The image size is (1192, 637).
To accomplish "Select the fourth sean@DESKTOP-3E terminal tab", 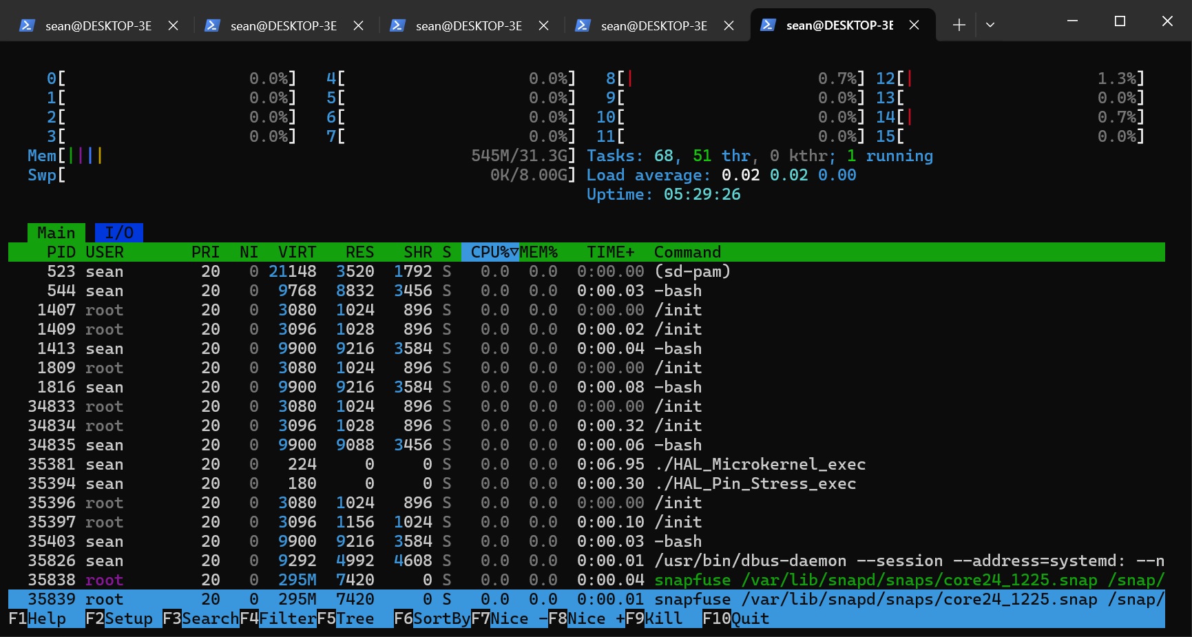I will (x=653, y=25).
